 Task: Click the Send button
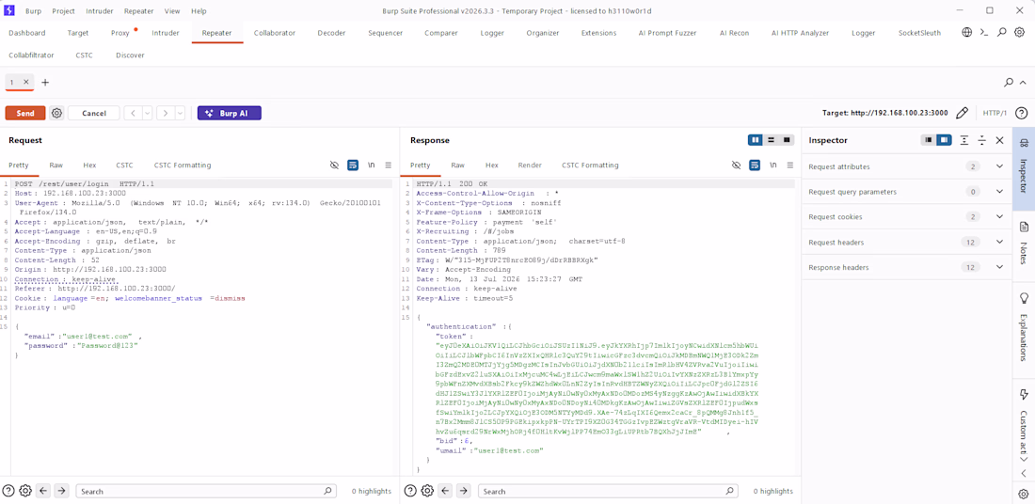pyautogui.click(x=25, y=113)
